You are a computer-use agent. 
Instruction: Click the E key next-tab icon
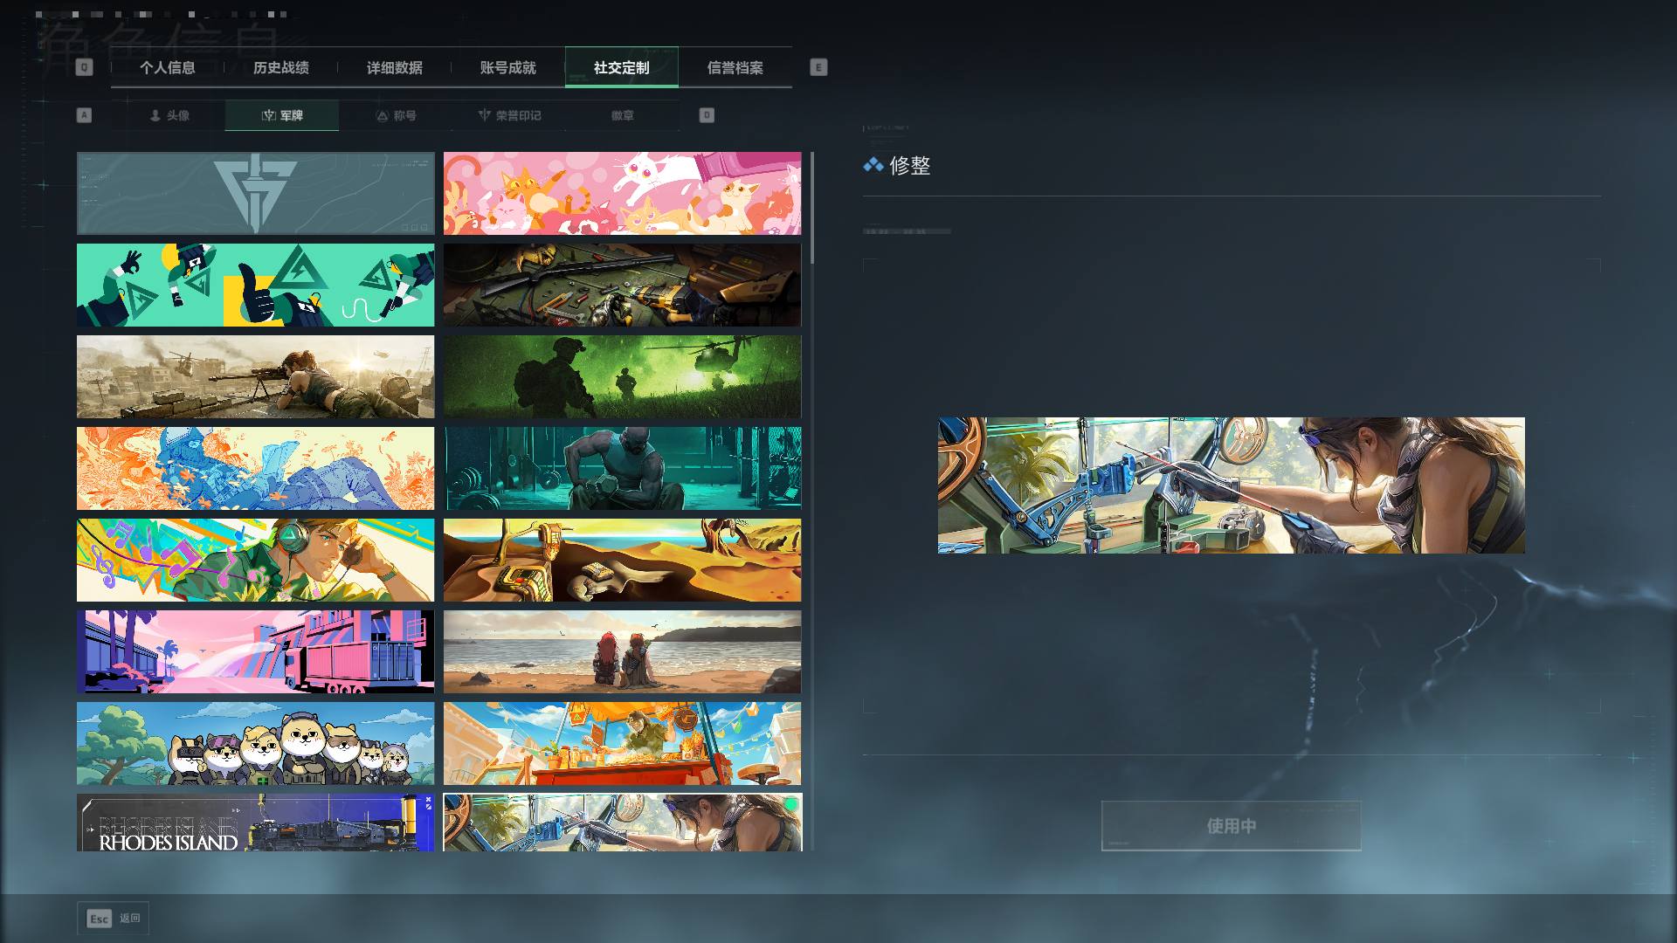tap(818, 67)
